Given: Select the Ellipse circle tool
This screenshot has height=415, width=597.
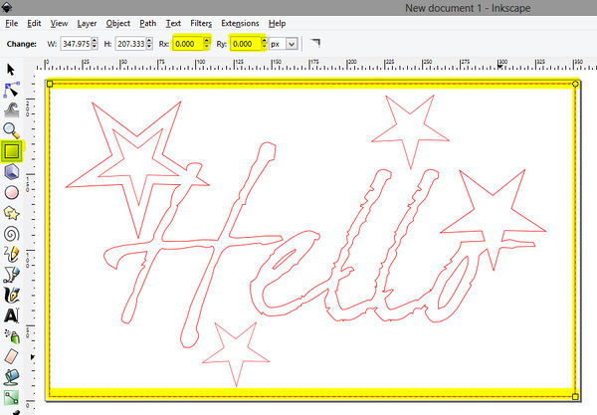Looking at the screenshot, I should coord(12,192).
